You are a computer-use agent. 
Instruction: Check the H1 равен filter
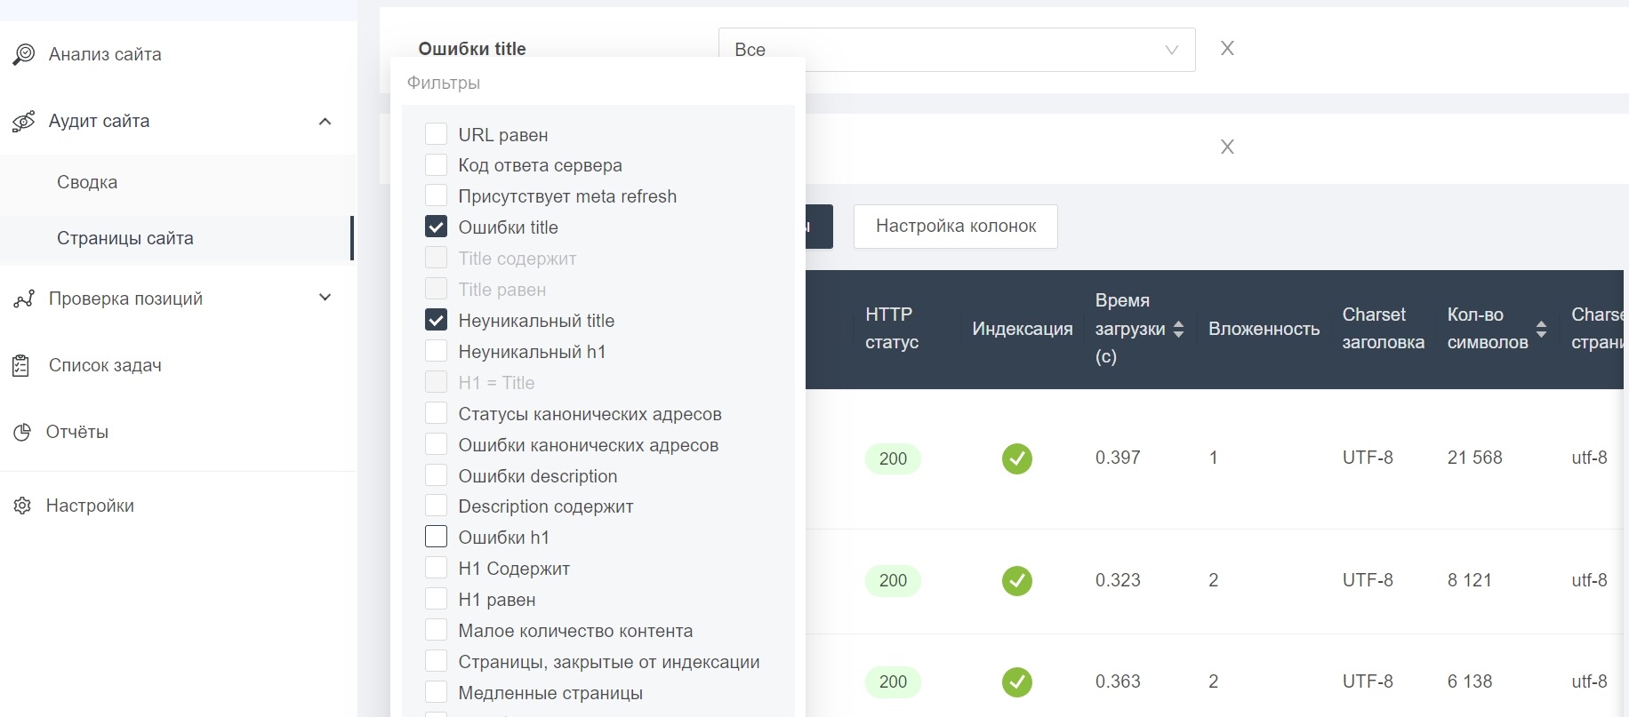(436, 599)
